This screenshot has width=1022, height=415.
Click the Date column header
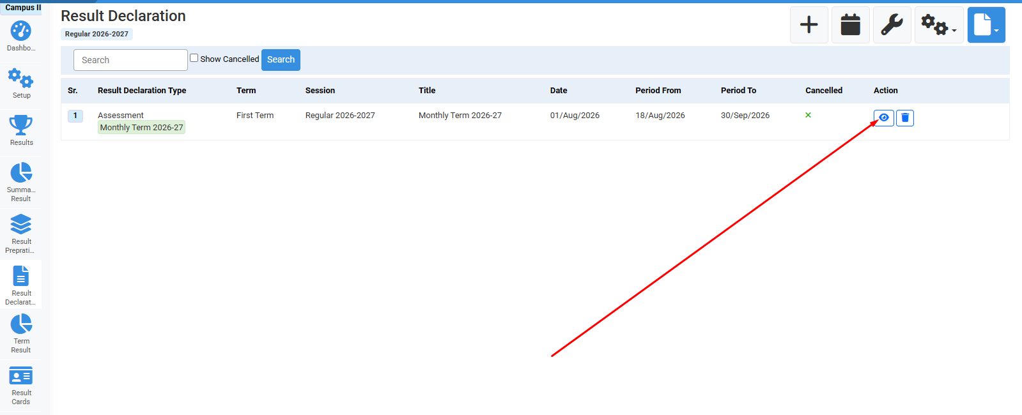coord(559,91)
